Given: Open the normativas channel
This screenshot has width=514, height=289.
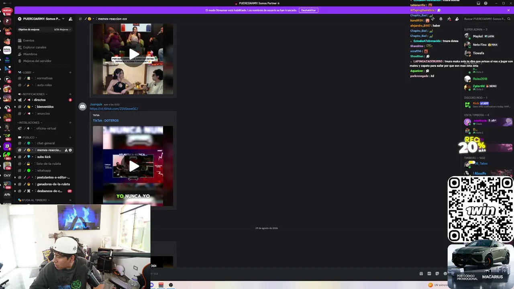Looking at the screenshot, I should [x=44, y=78].
